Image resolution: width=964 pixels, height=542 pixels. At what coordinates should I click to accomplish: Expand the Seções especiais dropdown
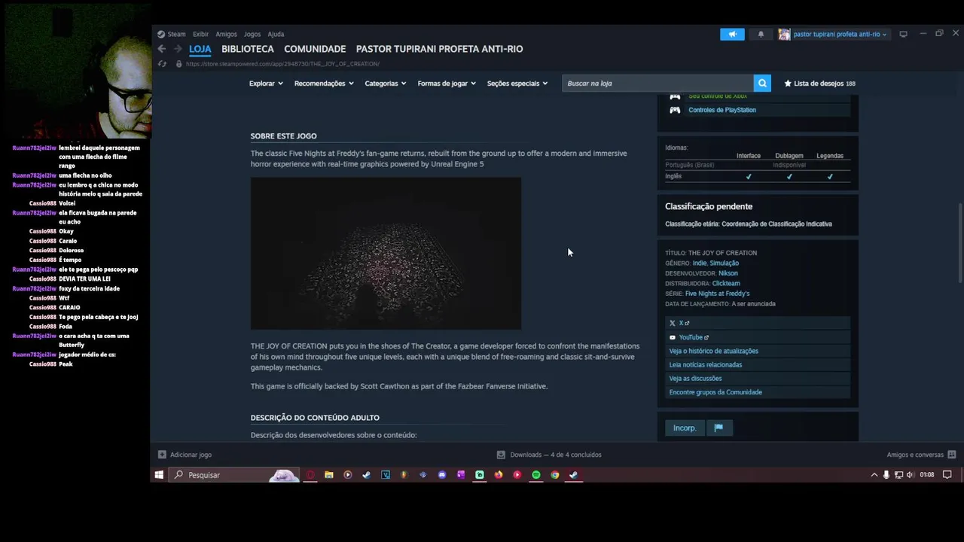point(517,84)
